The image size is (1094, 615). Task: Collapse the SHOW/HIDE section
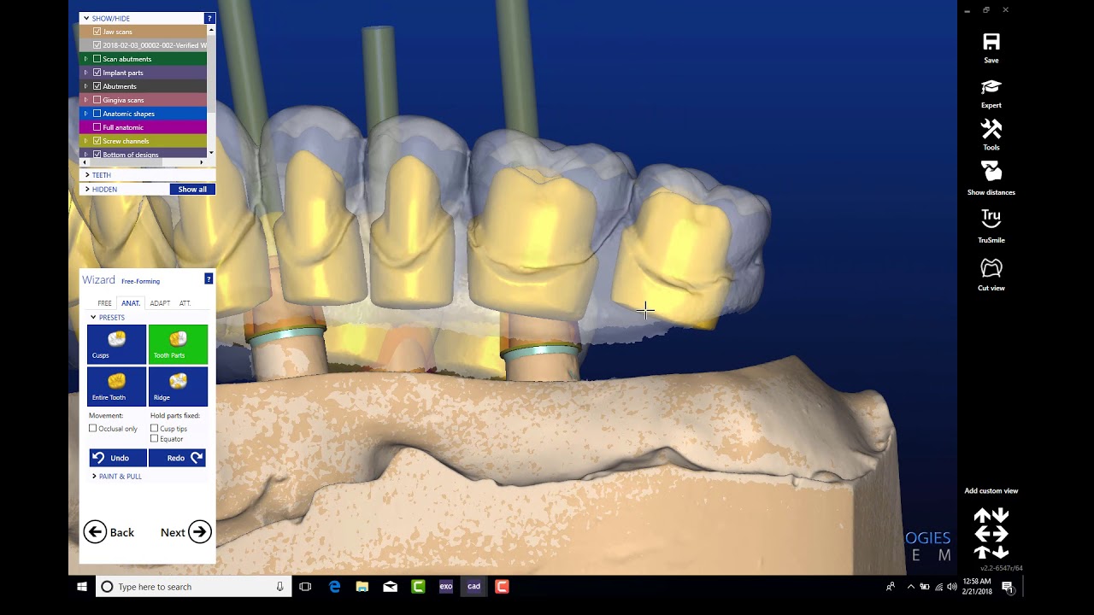[86, 18]
